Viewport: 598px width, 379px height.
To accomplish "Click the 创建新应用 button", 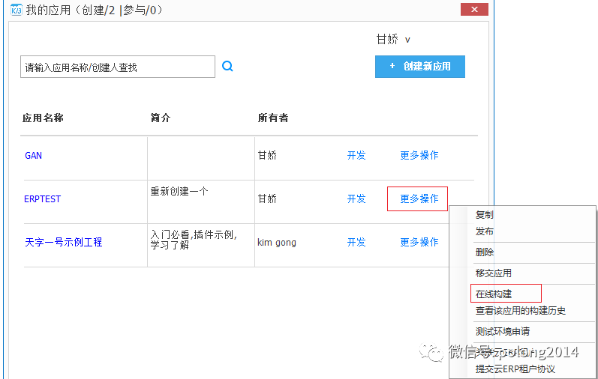I will 419,67.
